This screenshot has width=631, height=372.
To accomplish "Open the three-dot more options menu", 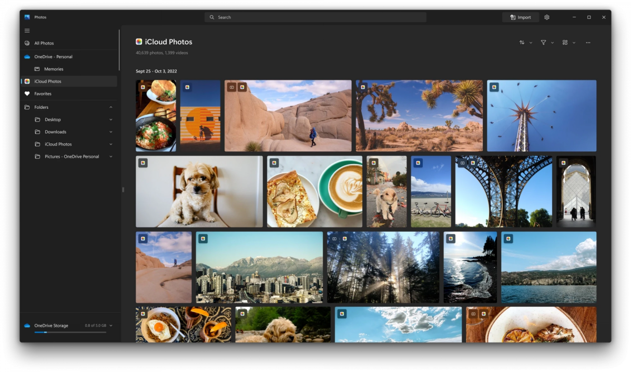I will [588, 43].
